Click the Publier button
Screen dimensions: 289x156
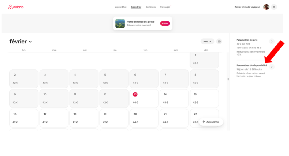[165, 24]
